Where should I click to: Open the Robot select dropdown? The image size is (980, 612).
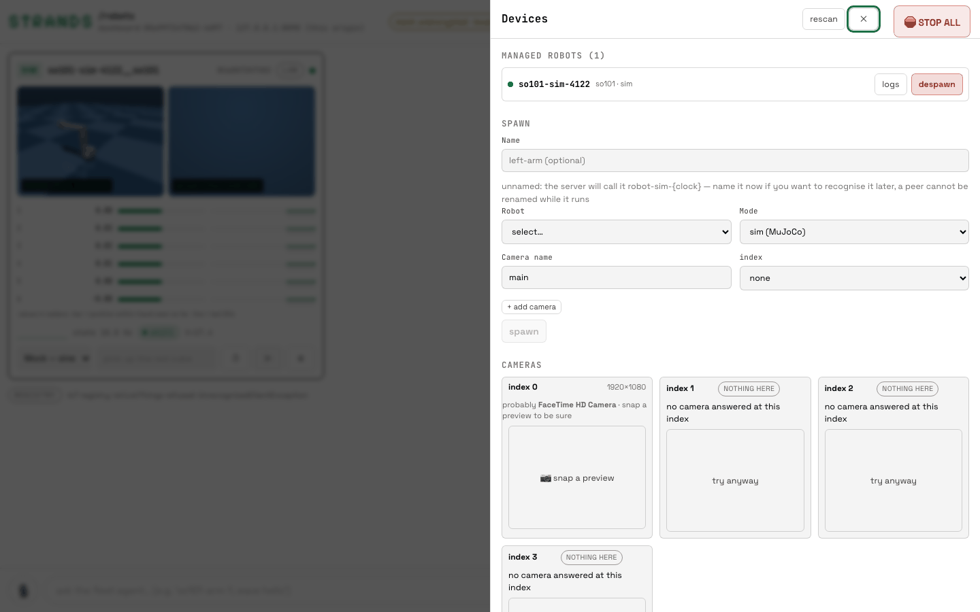point(617,232)
